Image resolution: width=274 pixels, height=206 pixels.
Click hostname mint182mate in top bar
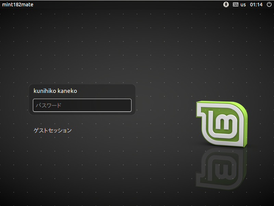[18, 4]
